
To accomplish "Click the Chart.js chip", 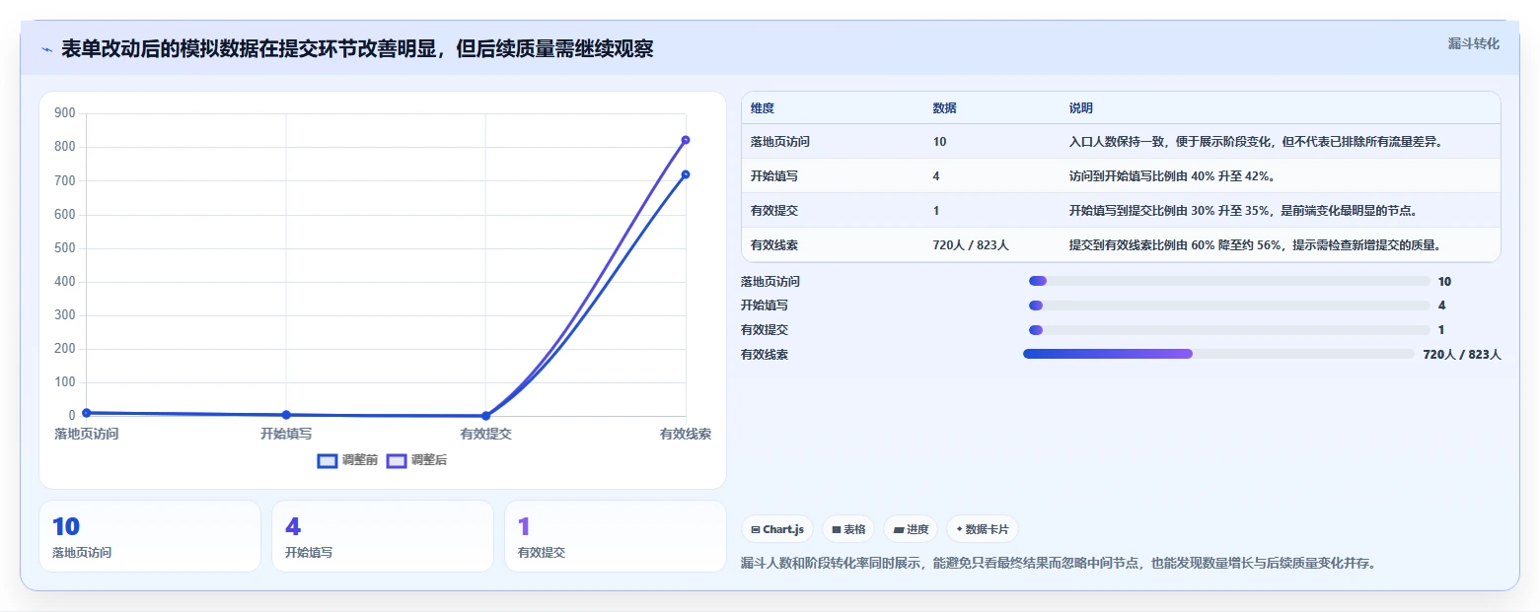I will [777, 529].
